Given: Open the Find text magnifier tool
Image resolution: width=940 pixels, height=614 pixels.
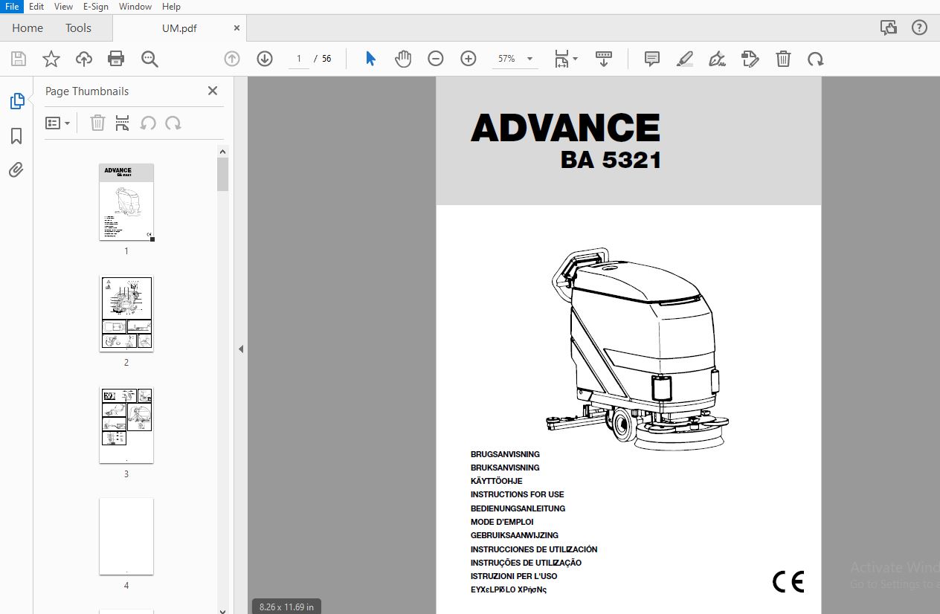Looking at the screenshot, I should (150, 59).
